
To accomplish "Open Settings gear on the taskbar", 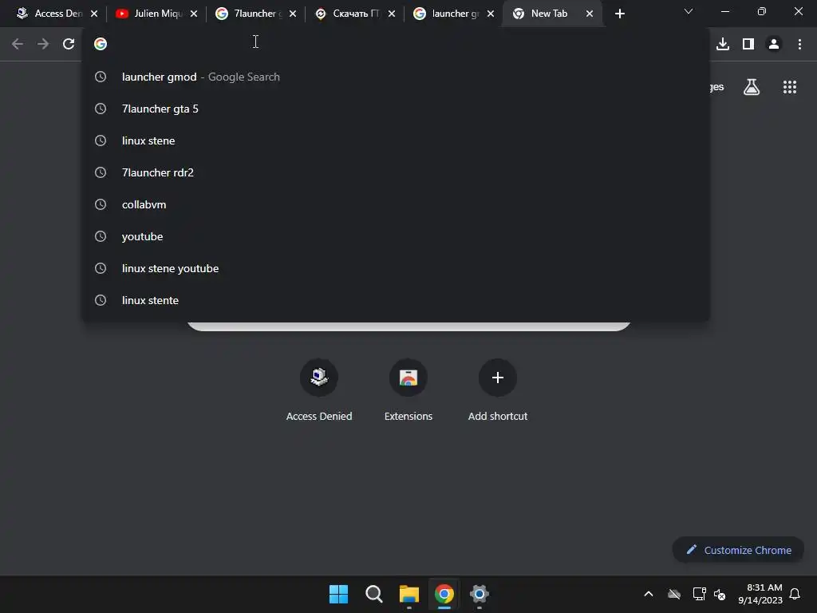I will pos(480,594).
